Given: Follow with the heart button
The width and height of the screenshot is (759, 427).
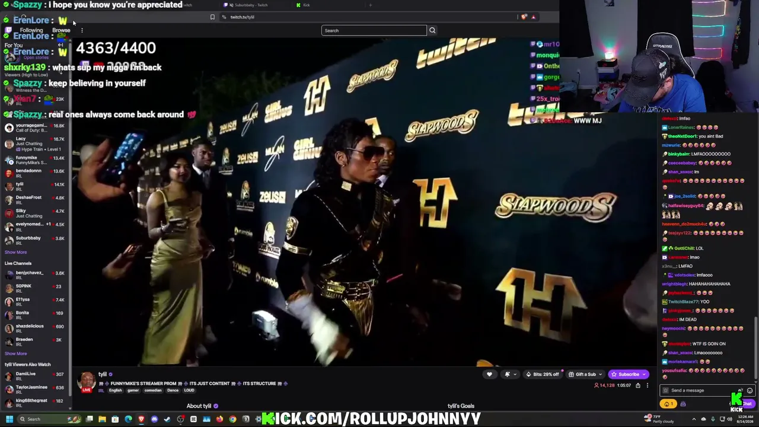Looking at the screenshot, I should coord(489,374).
